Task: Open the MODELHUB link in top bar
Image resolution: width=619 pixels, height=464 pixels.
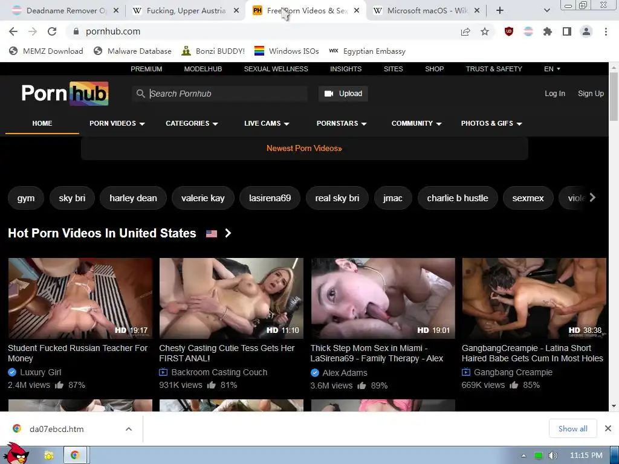Action: click(203, 69)
